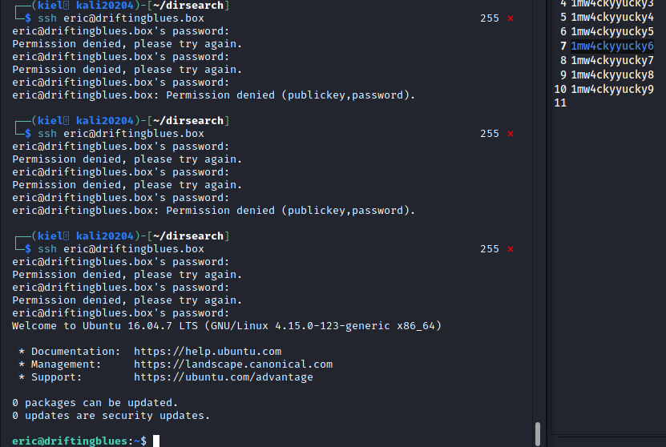Open the help.ubuntu.com documentation link
The image size is (666, 447).
point(208,352)
